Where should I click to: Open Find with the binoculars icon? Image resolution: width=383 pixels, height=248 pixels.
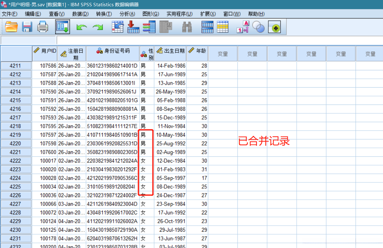tap(187, 27)
